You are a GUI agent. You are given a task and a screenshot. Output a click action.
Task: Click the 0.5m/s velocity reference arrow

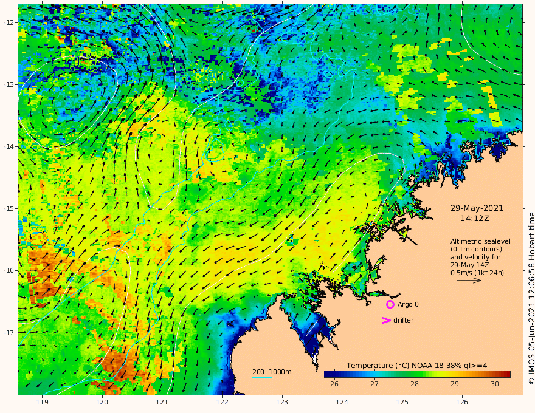[x=469, y=281]
